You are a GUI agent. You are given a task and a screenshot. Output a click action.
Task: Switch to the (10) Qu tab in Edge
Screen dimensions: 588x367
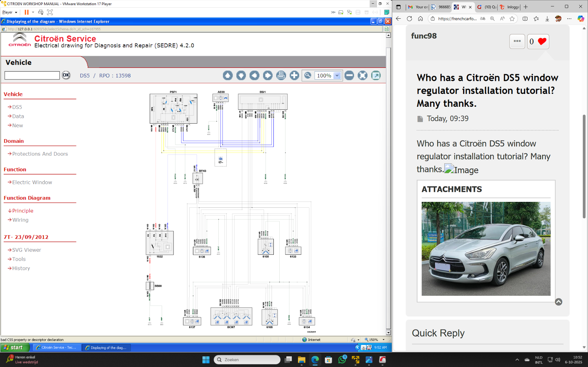pos(487,7)
